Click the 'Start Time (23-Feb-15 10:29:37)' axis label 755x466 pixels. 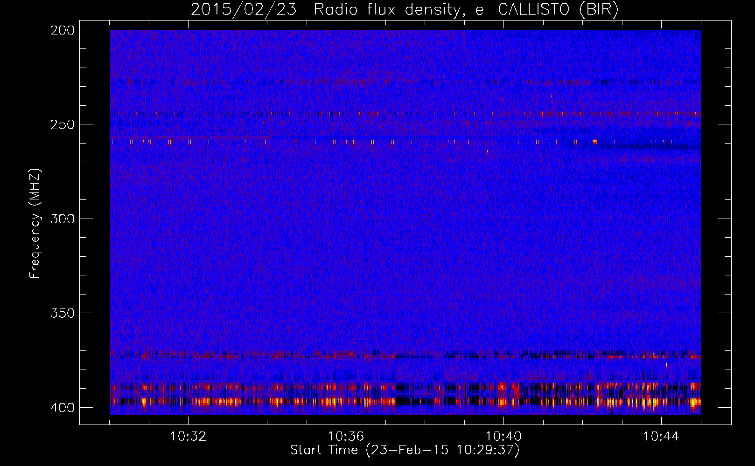[x=405, y=450]
